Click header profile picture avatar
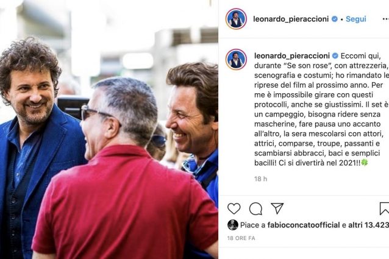This screenshot has height=259, width=389. point(236,19)
